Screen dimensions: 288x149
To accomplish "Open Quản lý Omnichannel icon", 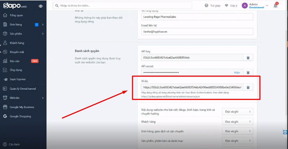I will point(5,89).
